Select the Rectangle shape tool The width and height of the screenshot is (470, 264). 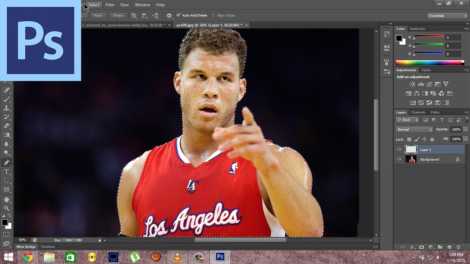tap(7, 190)
